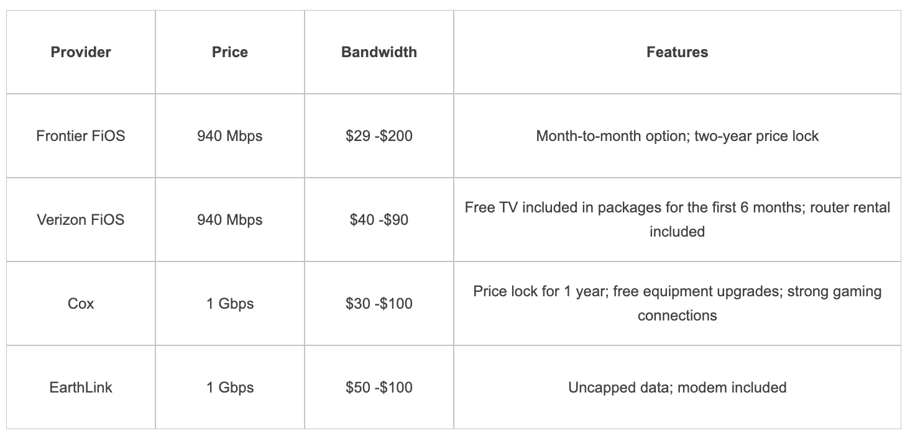Click the Provider column header
The width and height of the screenshot is (910, 436).
(x=81, y=52)
